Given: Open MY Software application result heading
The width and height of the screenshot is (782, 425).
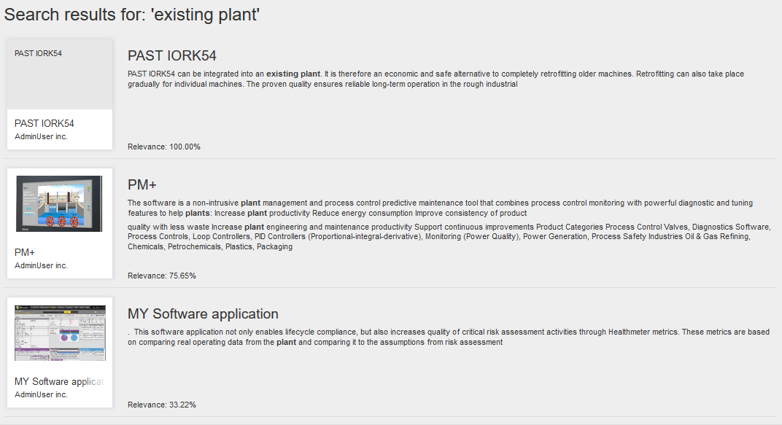Looking at the screenshot, I should click(x=203, y=314).
